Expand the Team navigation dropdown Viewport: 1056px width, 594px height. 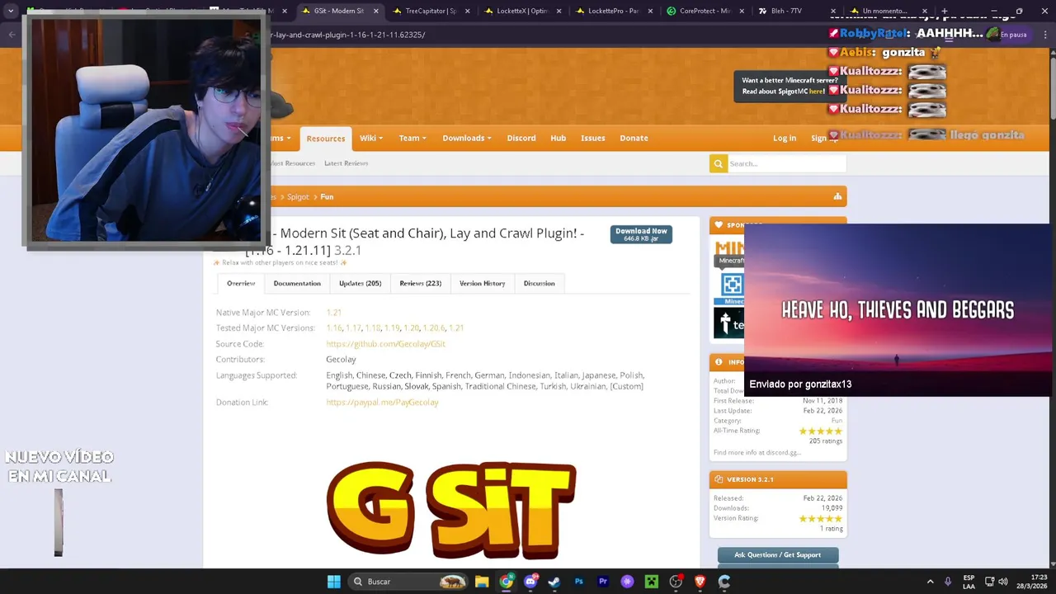coord(412,138)
